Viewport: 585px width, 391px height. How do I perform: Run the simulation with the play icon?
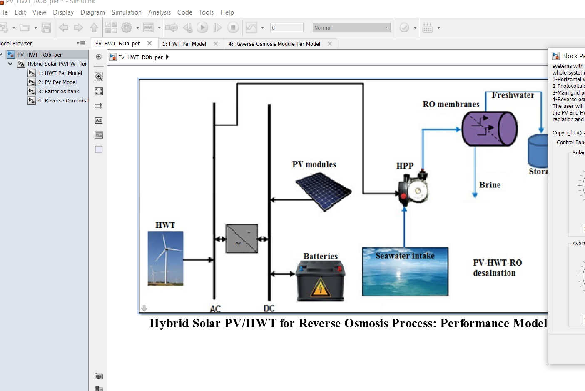(202, 27)
